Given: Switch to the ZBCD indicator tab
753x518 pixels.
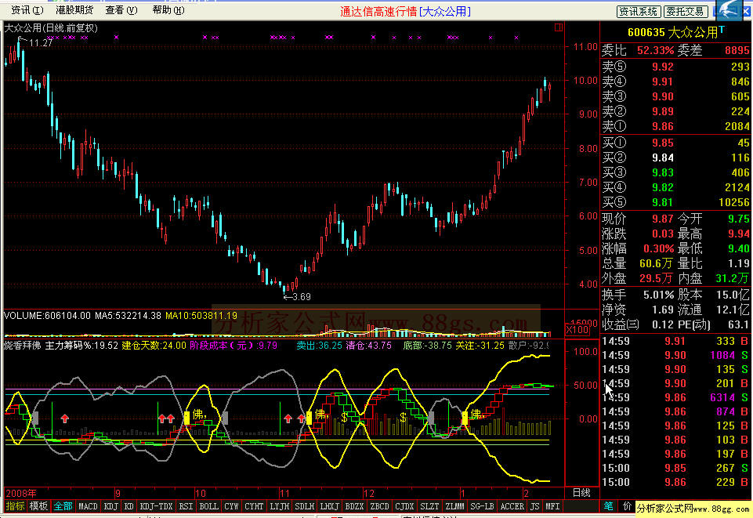Looking at the screenshot, I should tap(379, 506).
